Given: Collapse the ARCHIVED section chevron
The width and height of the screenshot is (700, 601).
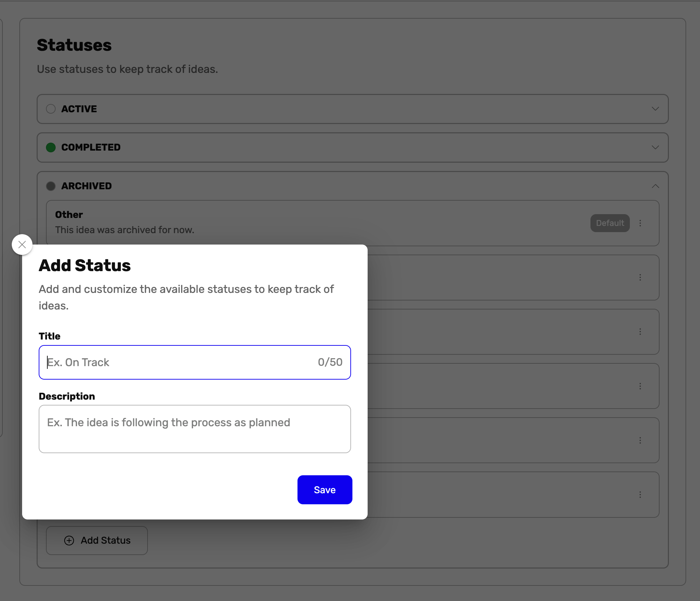Looking at the screenshot, I should pyautogui.click(x=655, y=186).
